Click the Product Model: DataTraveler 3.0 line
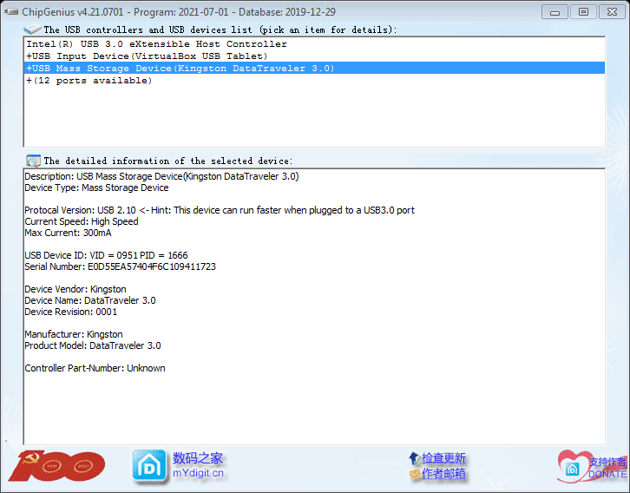630x493 pixels. point(93,345)
